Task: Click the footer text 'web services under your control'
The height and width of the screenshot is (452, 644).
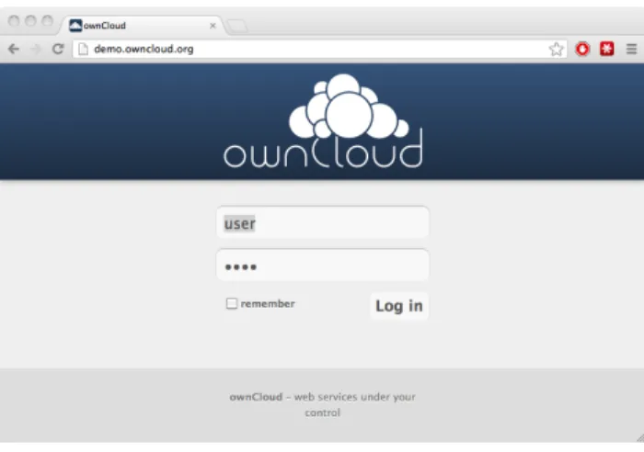Action: click(x=355, y=405)
